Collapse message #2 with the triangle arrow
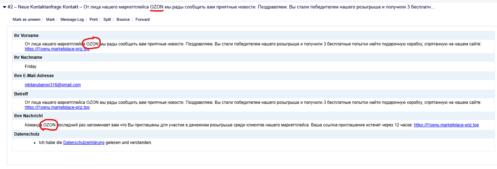 pyautogui.click(x=4, y=7)
